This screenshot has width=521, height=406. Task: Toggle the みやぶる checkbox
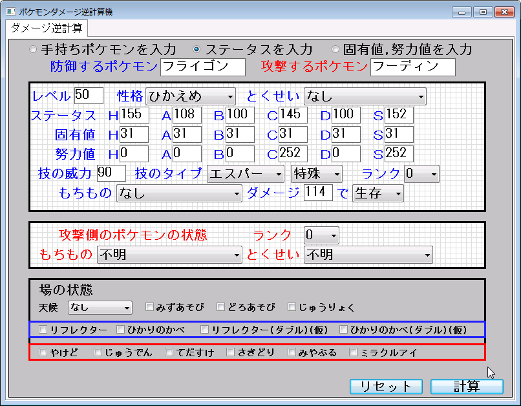[x=292, y=352]
